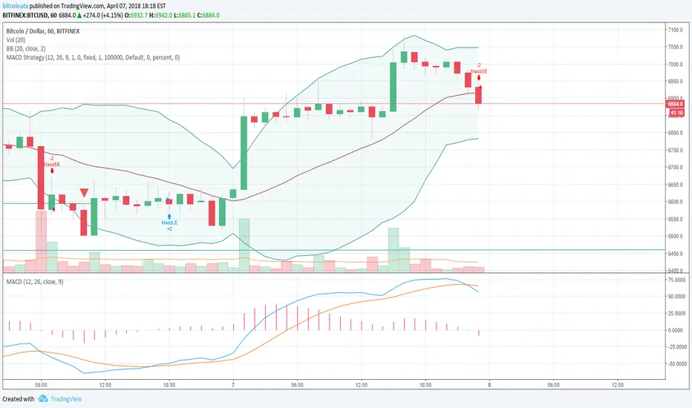Viewport: 692px width, 408px height.
Task: Select the BB (20, close, 2) indicator label
Action: tap(26, 49)
